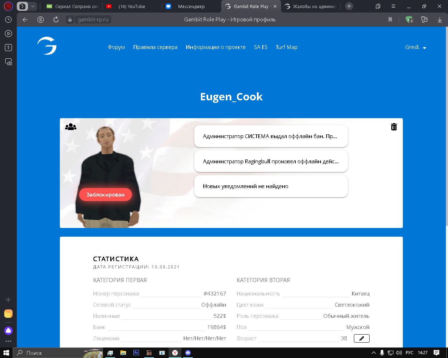The height and width of the screenshot is (358, 448).
Task: Expand the Gresk account dropdown
Action: coord(415,47)
